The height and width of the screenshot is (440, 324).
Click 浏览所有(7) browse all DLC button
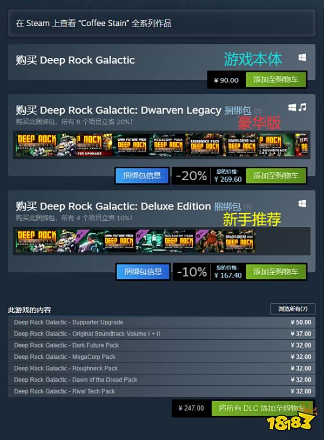(293, 309)
